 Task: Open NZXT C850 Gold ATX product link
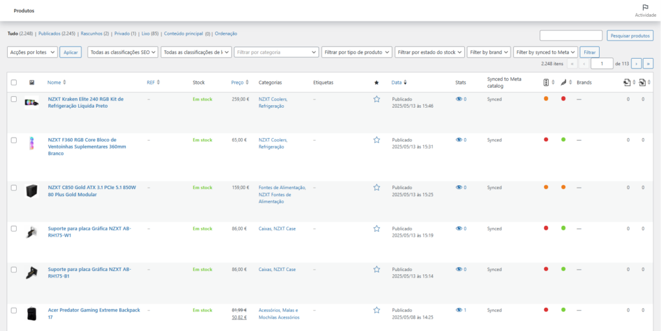[92, 191]
